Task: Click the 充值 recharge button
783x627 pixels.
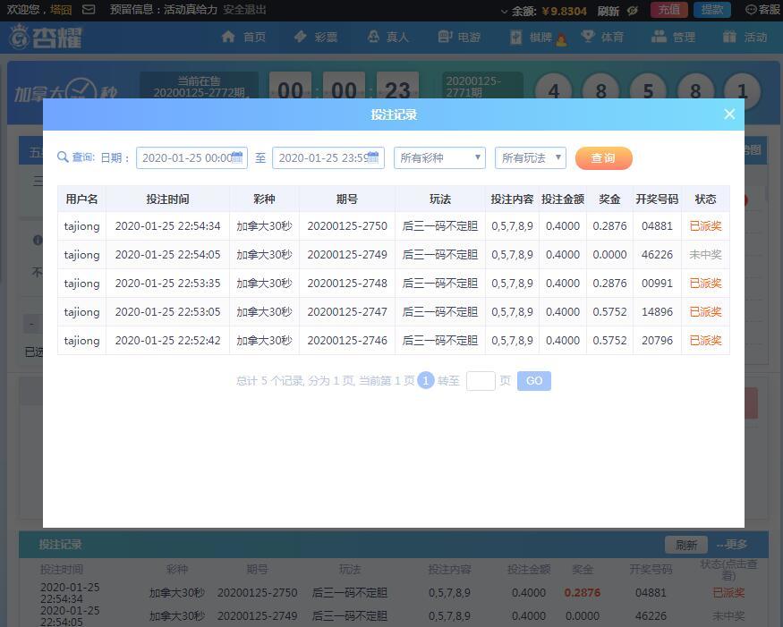Action: [x=668, y=10]
